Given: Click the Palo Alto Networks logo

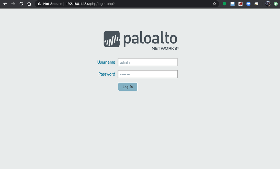Looking at the screenshot, I should (x=140, y=39).
